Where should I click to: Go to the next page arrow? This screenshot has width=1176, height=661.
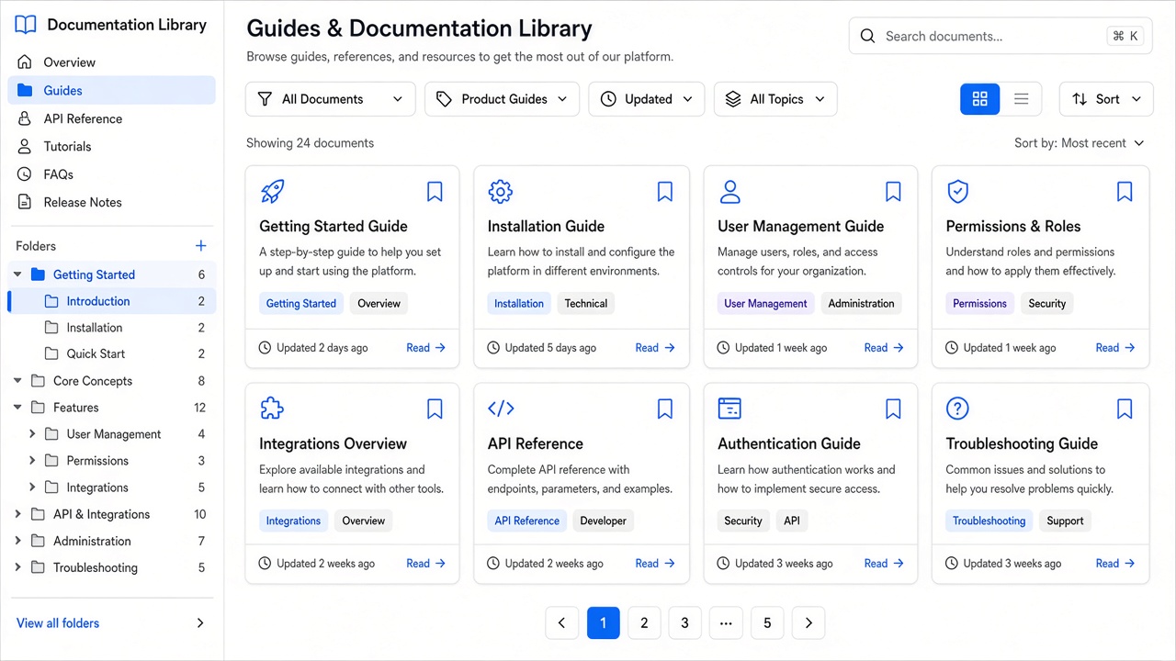[x=808, y=623]
